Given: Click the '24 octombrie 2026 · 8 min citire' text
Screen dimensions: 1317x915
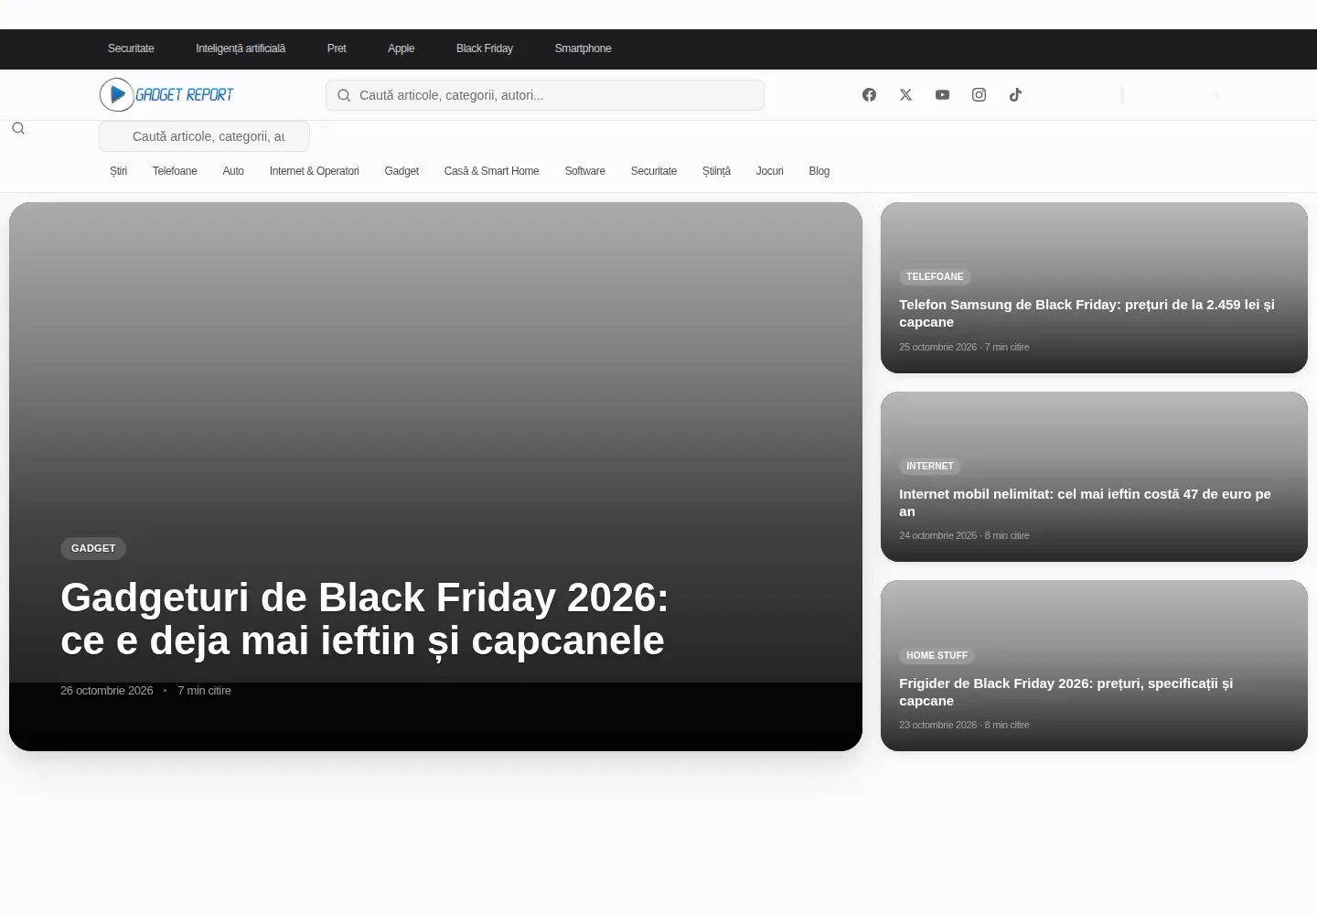Looking at the screenshot, I should pos(964,535).
